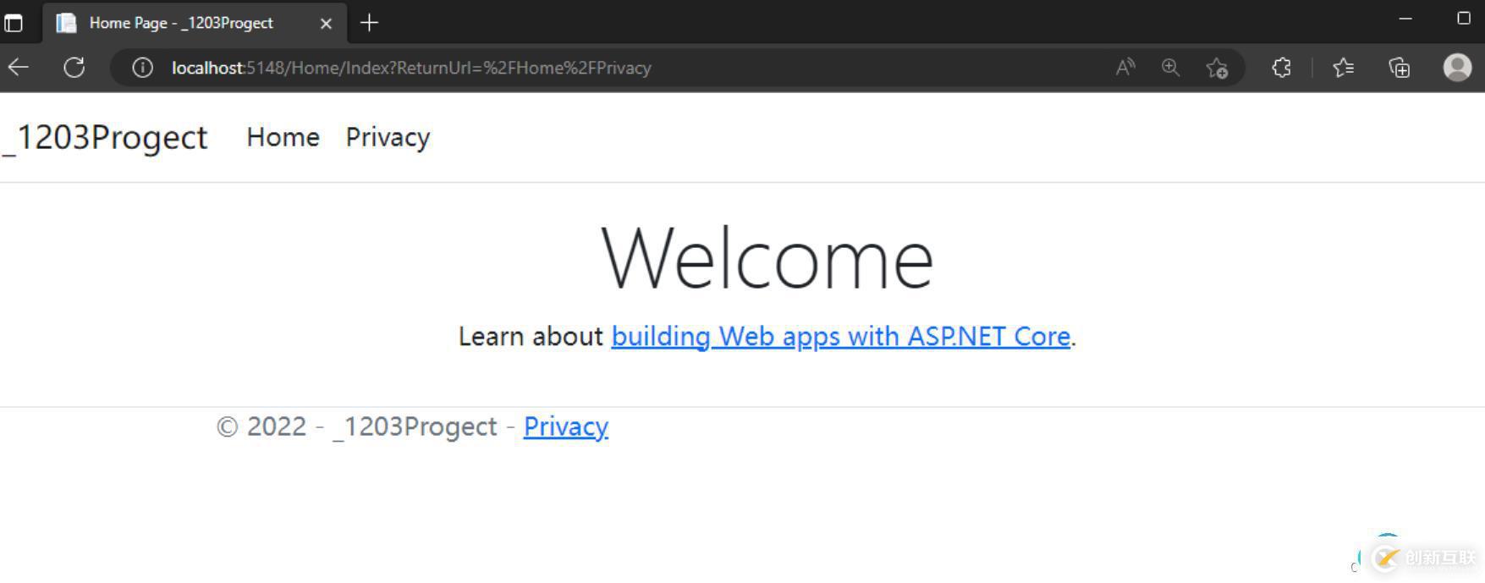Reload the page with refresh icon
Viewport: 1485px width, 583px height.
coord(74,68)
